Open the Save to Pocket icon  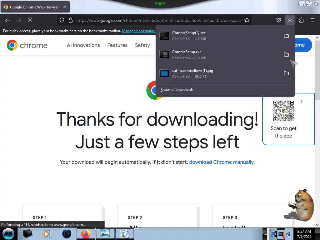pos(278,20)
